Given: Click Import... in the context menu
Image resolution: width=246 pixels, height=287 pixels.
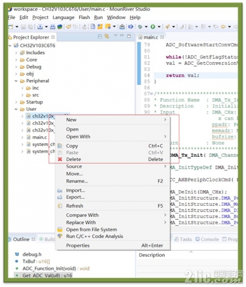Looking at the screenshot, I should click(113, 191).
